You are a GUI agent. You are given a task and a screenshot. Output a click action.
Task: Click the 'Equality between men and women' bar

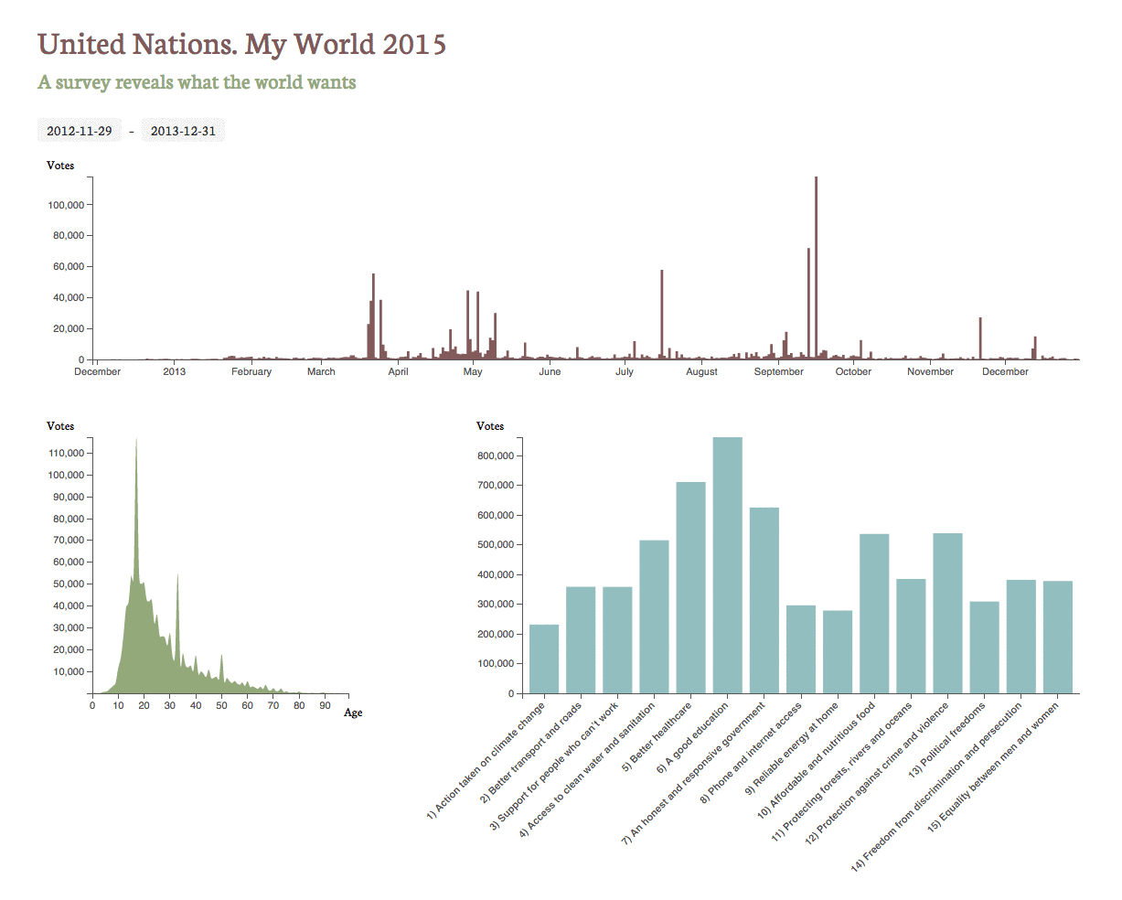[1058, 637]
